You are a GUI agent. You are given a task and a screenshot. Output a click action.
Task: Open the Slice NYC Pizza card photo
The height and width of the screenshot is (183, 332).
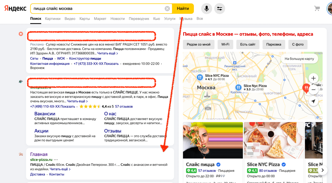point(274,140)
